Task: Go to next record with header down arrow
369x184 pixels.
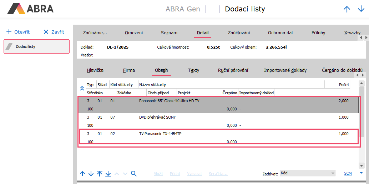Action: click(x=361, y=9)
